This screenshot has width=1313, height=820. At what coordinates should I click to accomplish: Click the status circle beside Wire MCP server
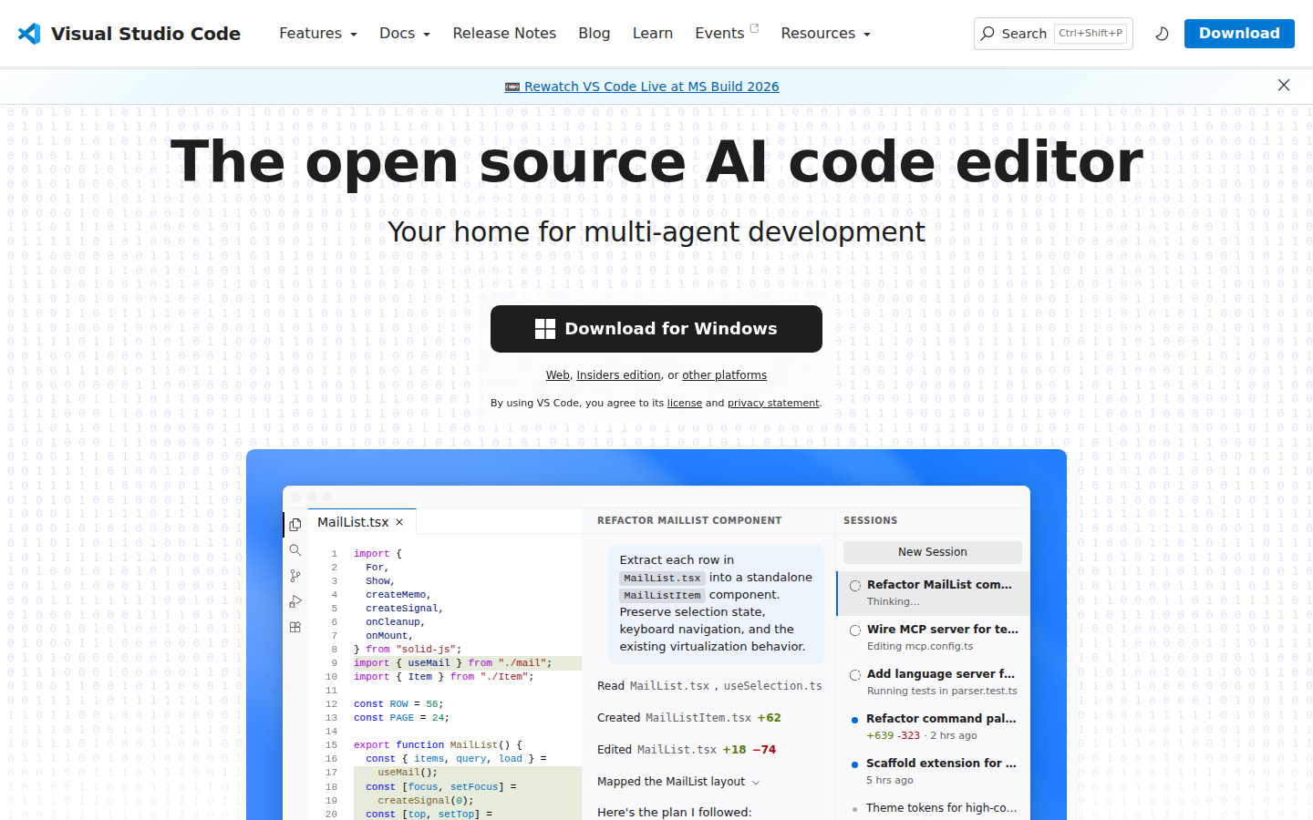(x=855, y=630)
